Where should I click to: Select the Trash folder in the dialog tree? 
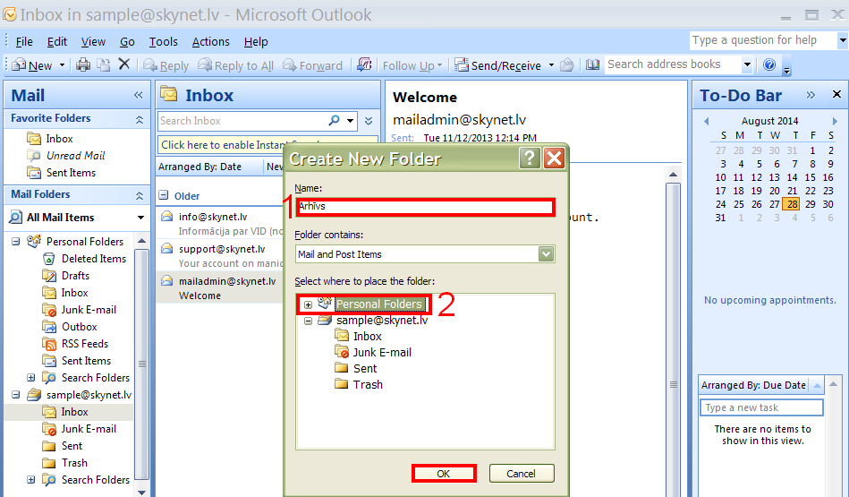tap(367, 384)
